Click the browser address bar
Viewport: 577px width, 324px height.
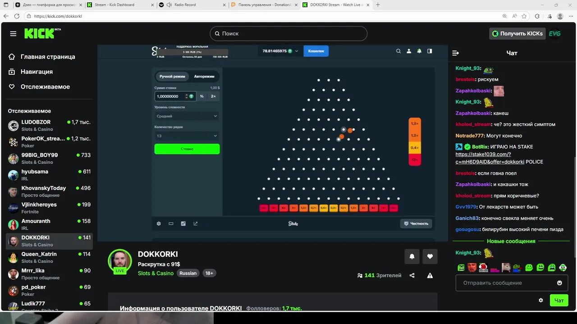pos(261,16)
